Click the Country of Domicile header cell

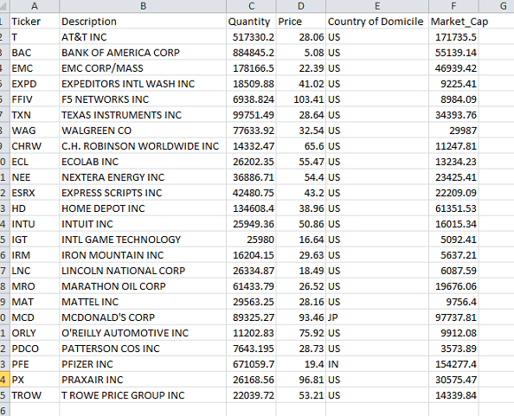[x=377, y=22]
